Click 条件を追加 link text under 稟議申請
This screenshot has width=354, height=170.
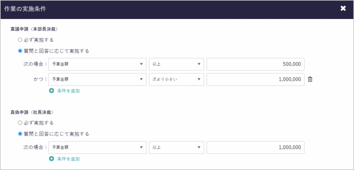pyautogui.click(x=68, y=91)
